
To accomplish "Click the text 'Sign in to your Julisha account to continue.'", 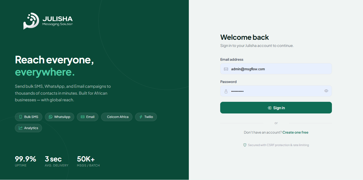I will pos(257,46).
